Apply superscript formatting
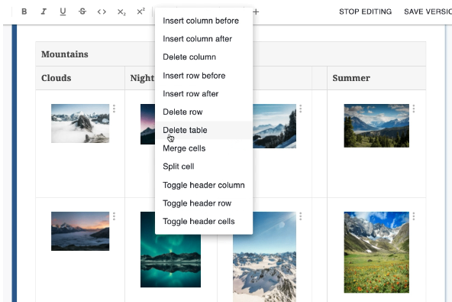Screen dimensions: 452x302 pyautogui.click(x=140, y=11)
